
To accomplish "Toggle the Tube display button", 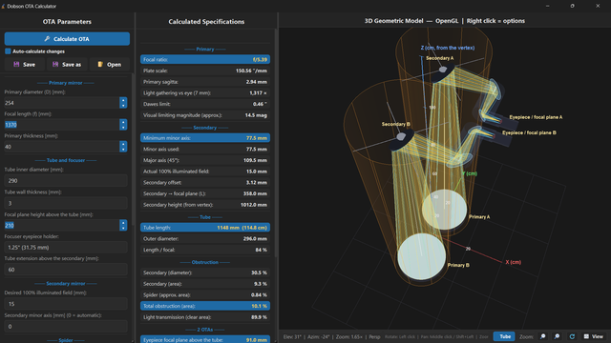I will [504, 336].
